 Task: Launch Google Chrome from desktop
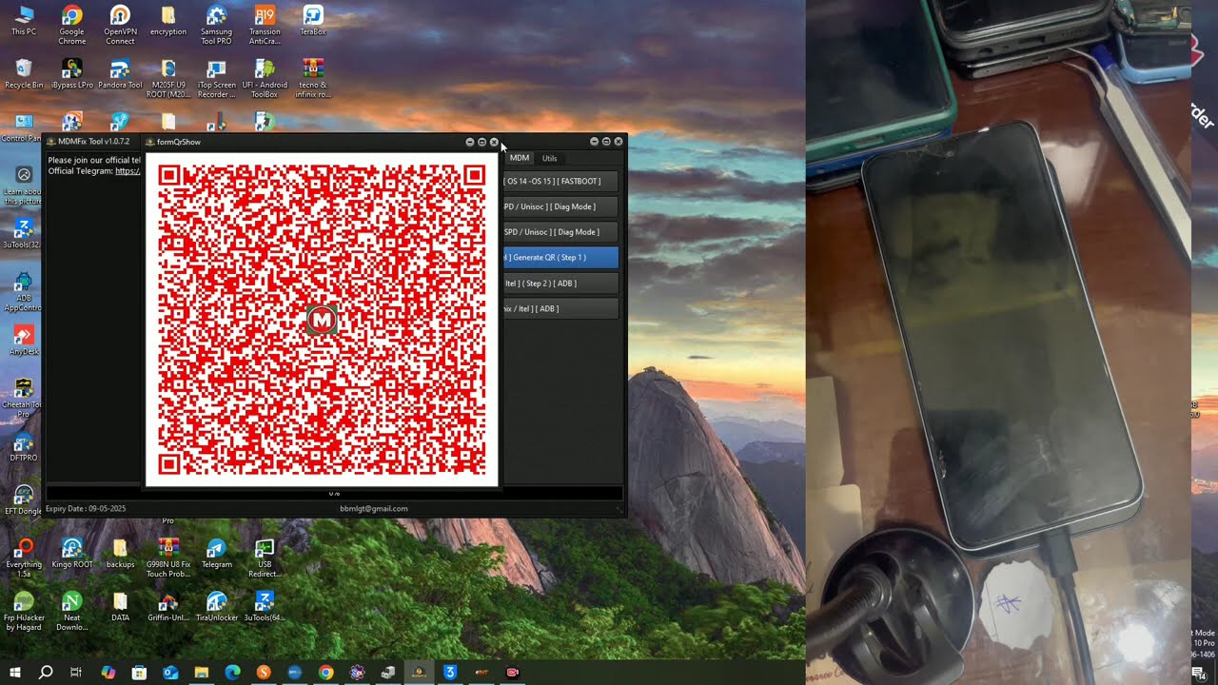71,26
